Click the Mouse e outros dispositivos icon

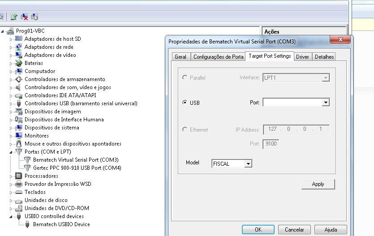pyautogui.click(x=19, y=143)
